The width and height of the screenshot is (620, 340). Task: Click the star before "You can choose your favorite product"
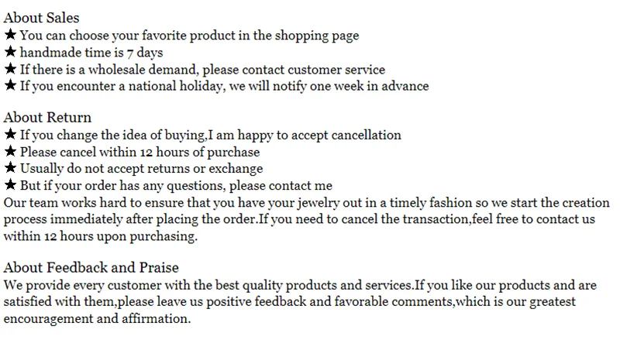pos(10,35)
